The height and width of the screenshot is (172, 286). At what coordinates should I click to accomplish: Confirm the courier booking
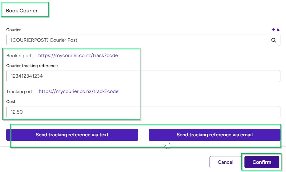pos(262,162)
